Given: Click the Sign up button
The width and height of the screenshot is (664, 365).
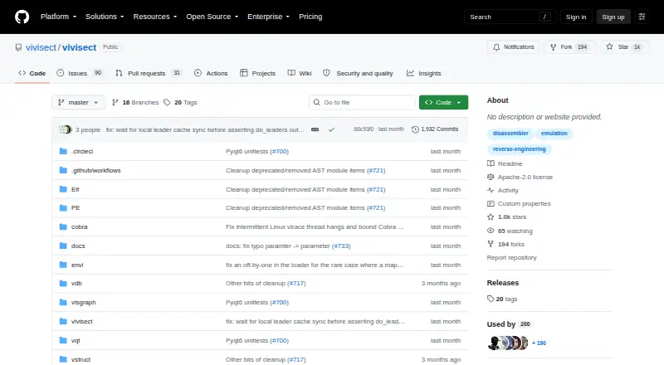Looking at the screenshot, I should (x=613, y=17).
